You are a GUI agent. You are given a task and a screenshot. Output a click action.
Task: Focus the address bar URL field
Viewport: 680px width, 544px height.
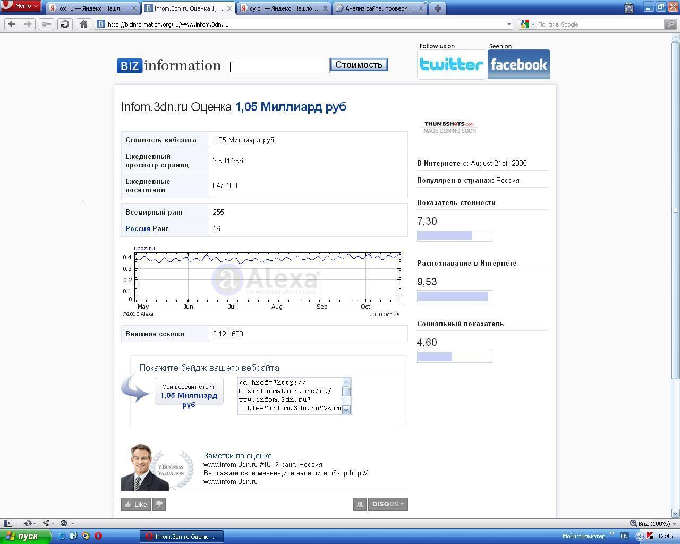[x=304, y=24]
